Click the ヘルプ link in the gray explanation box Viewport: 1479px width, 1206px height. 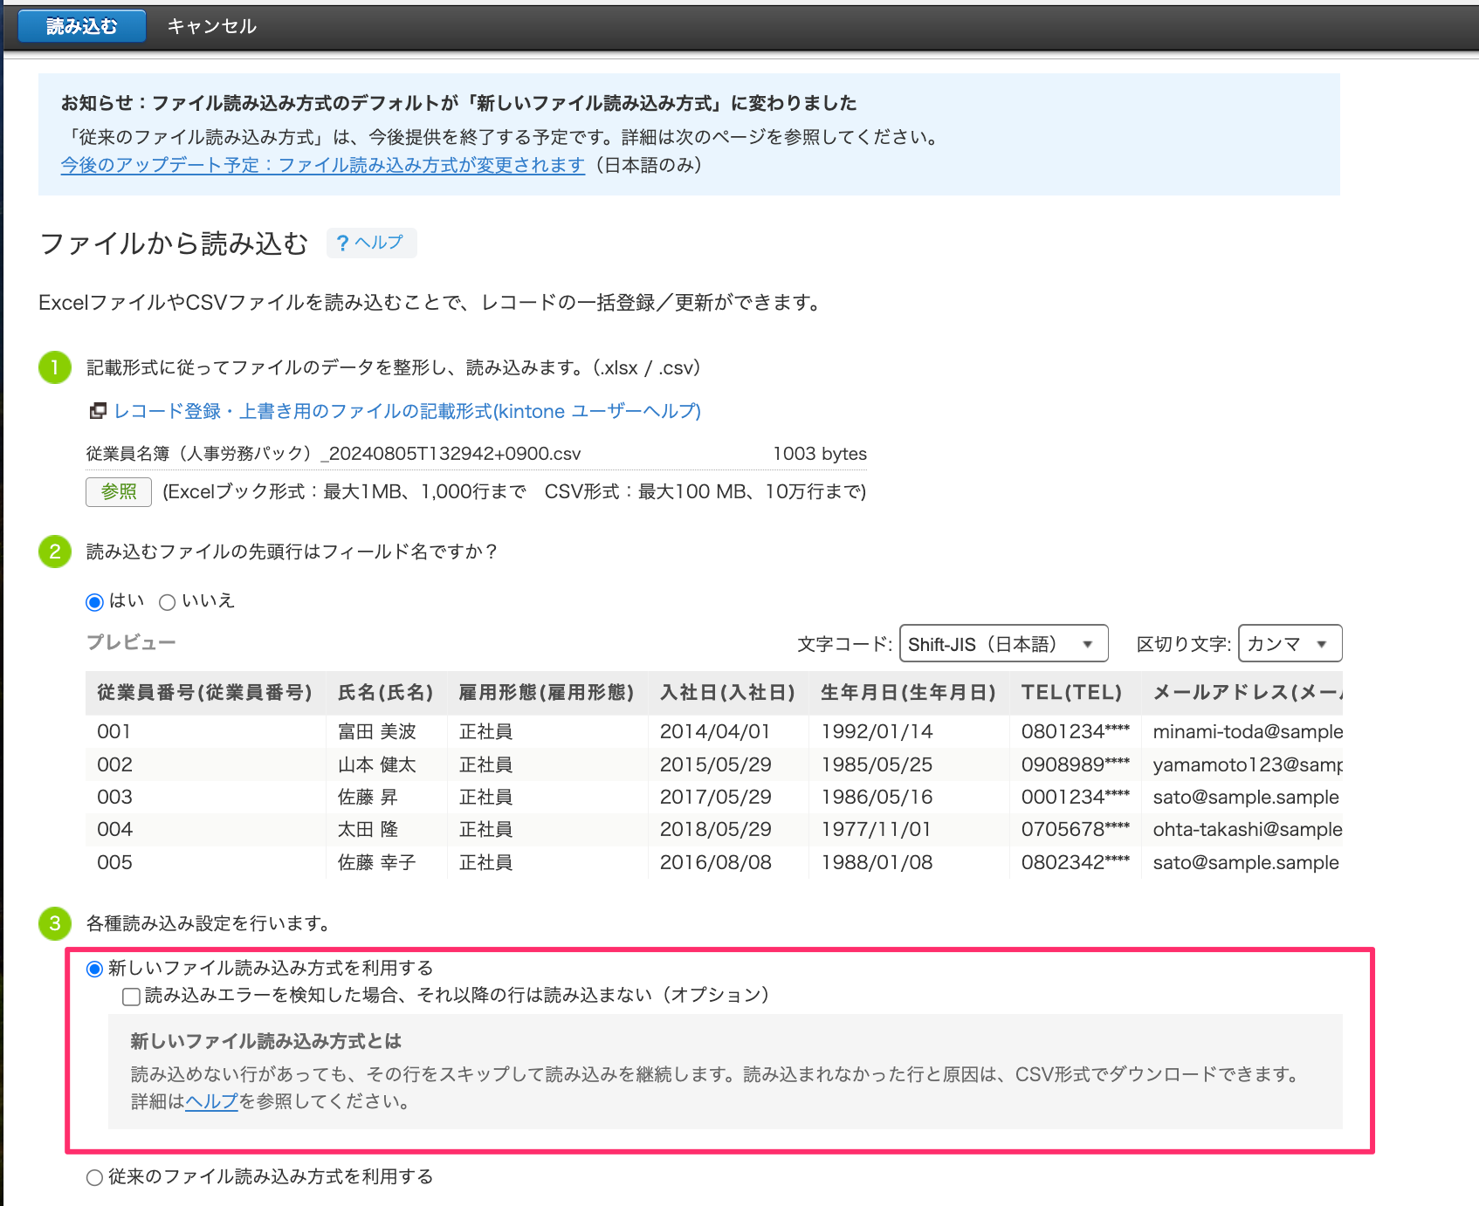coord(210,1101)
